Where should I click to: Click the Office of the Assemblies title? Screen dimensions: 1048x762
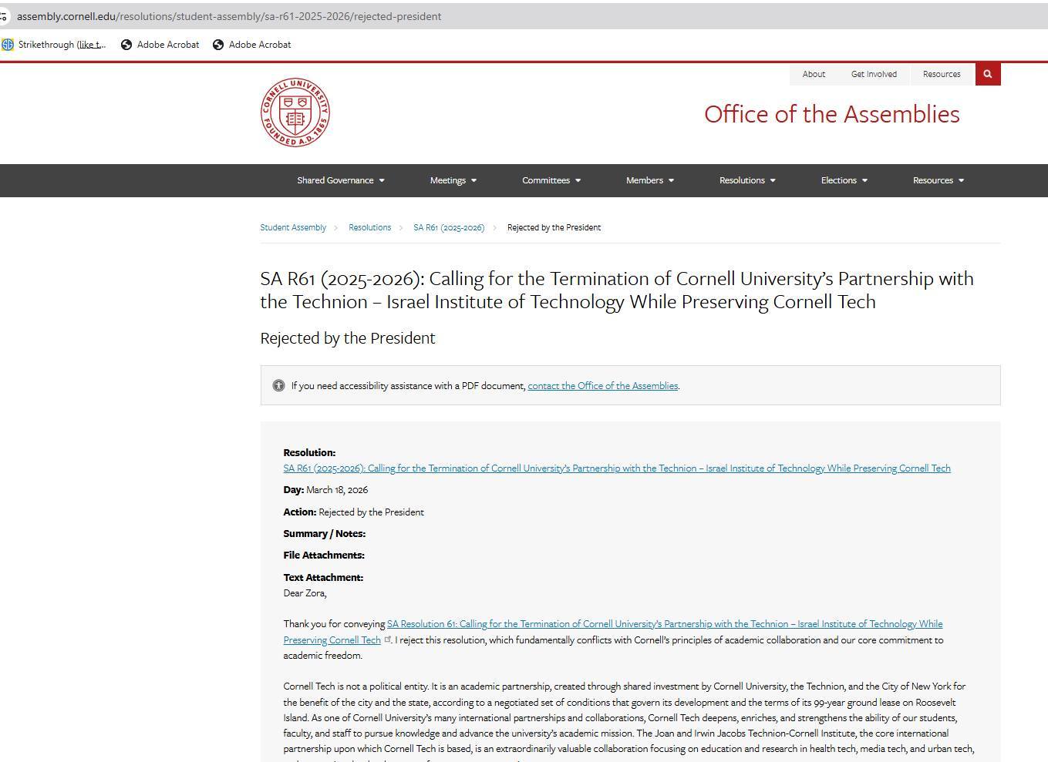tap(831, 114)
